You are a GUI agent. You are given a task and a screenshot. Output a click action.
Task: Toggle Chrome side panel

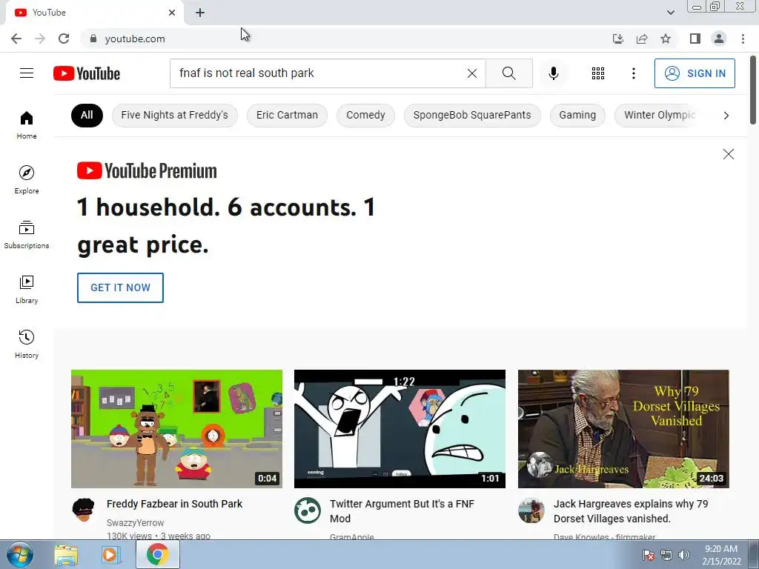[x=695, y=39]
